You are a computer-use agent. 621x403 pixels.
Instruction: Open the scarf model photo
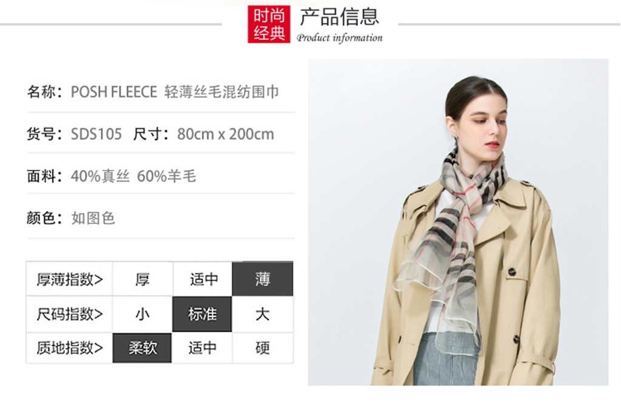[458, 222]
